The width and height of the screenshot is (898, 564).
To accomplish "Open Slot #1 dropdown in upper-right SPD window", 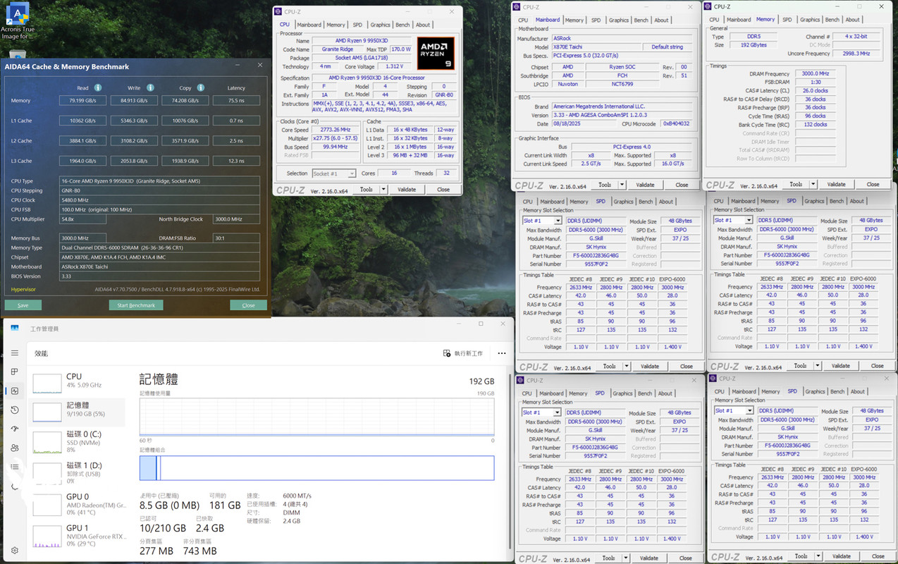I will [732, 220].
